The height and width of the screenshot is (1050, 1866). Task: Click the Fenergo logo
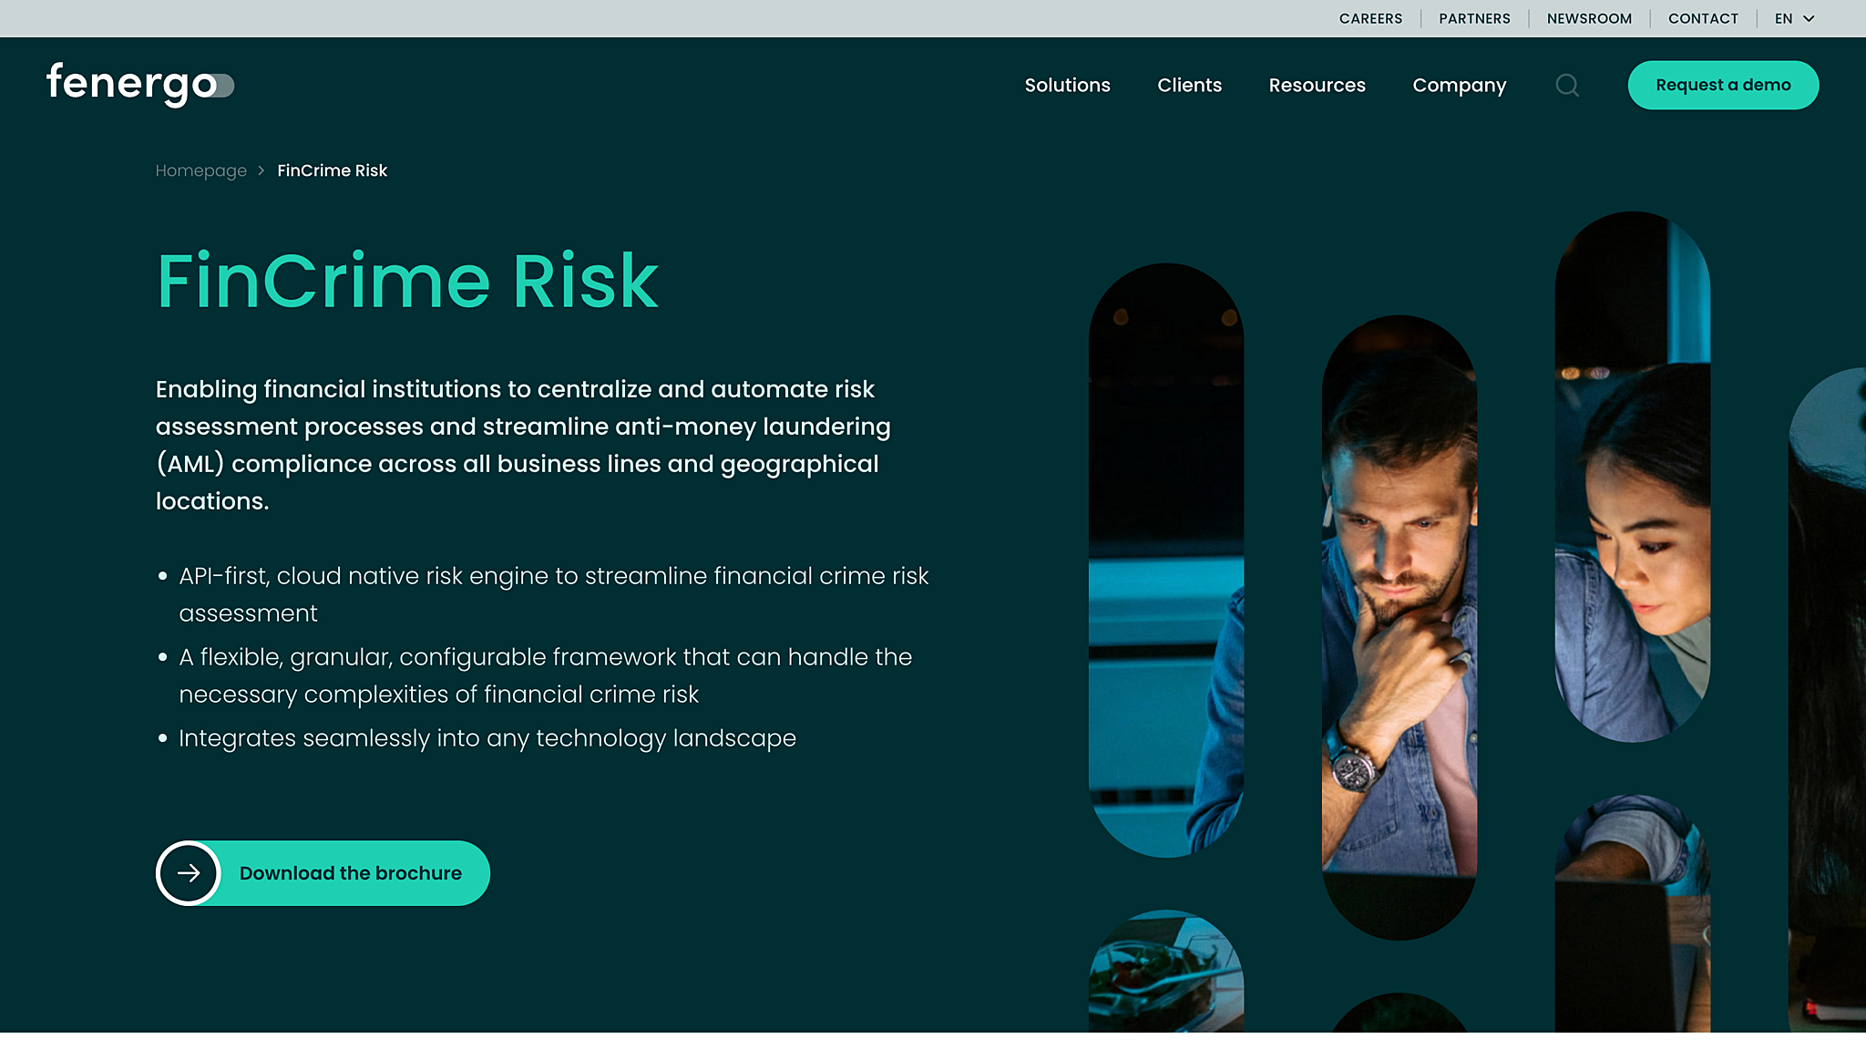pyautogui.click(x=140, y=85)
